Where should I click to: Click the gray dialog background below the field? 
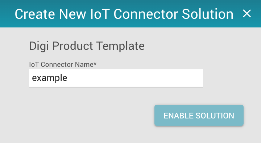click(83, 114)
